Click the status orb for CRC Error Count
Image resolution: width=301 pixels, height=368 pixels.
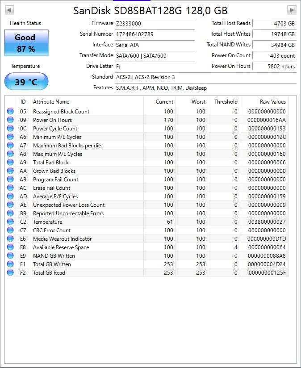pos(10,230)
